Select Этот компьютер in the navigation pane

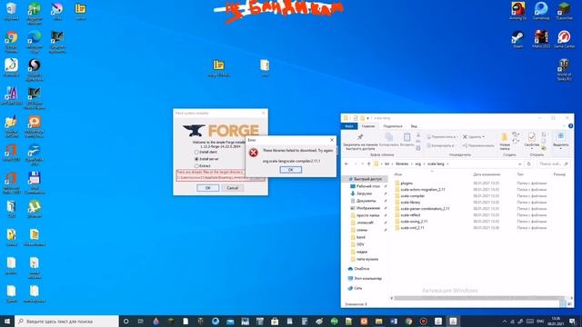click(365, 279)
